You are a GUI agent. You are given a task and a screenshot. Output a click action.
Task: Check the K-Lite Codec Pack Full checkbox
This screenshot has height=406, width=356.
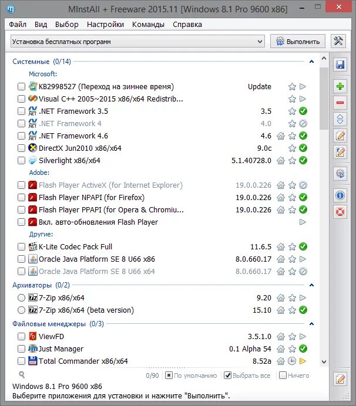tap(21, 247)
